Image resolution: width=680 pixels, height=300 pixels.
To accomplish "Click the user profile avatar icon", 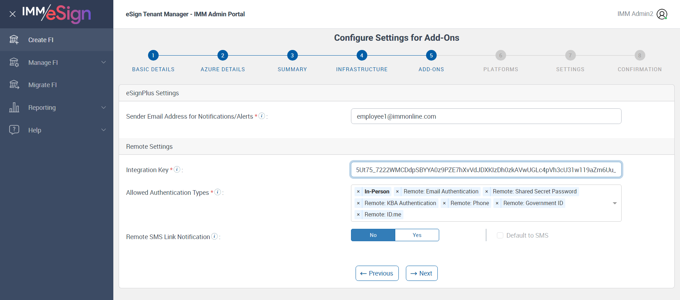I will [662, 14].
